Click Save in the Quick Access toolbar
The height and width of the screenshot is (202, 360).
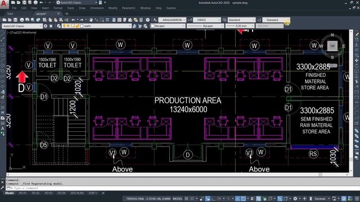[x=24, y=2]
